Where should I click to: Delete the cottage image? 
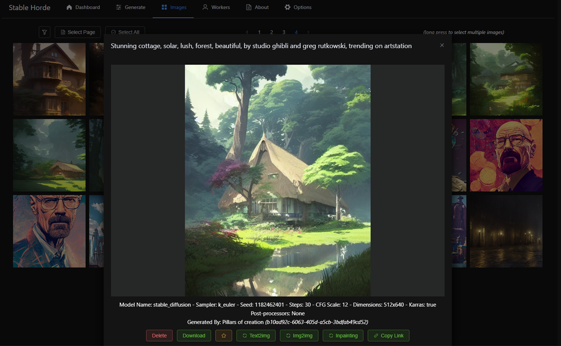(159, 335)
